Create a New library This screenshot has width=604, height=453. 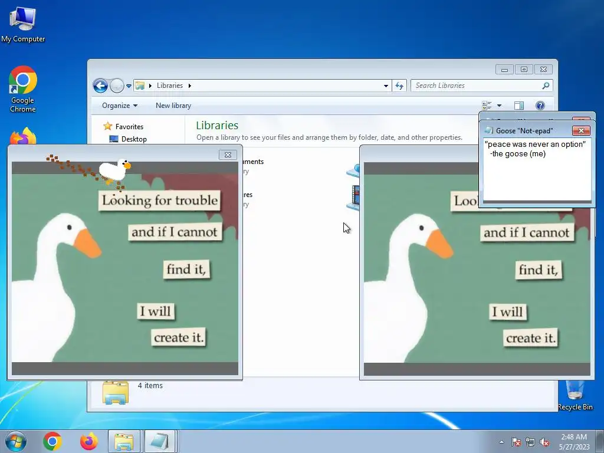(173, 106)
